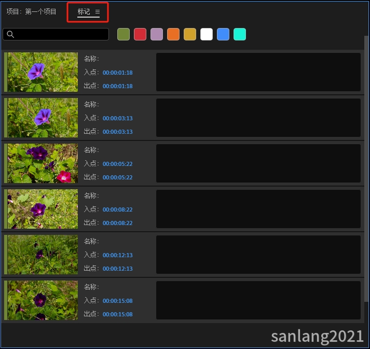Viewport: 370px width, 349px height.
Task: Click 出点 timecode 00:00:15:08
Action: tap(117, 314)
